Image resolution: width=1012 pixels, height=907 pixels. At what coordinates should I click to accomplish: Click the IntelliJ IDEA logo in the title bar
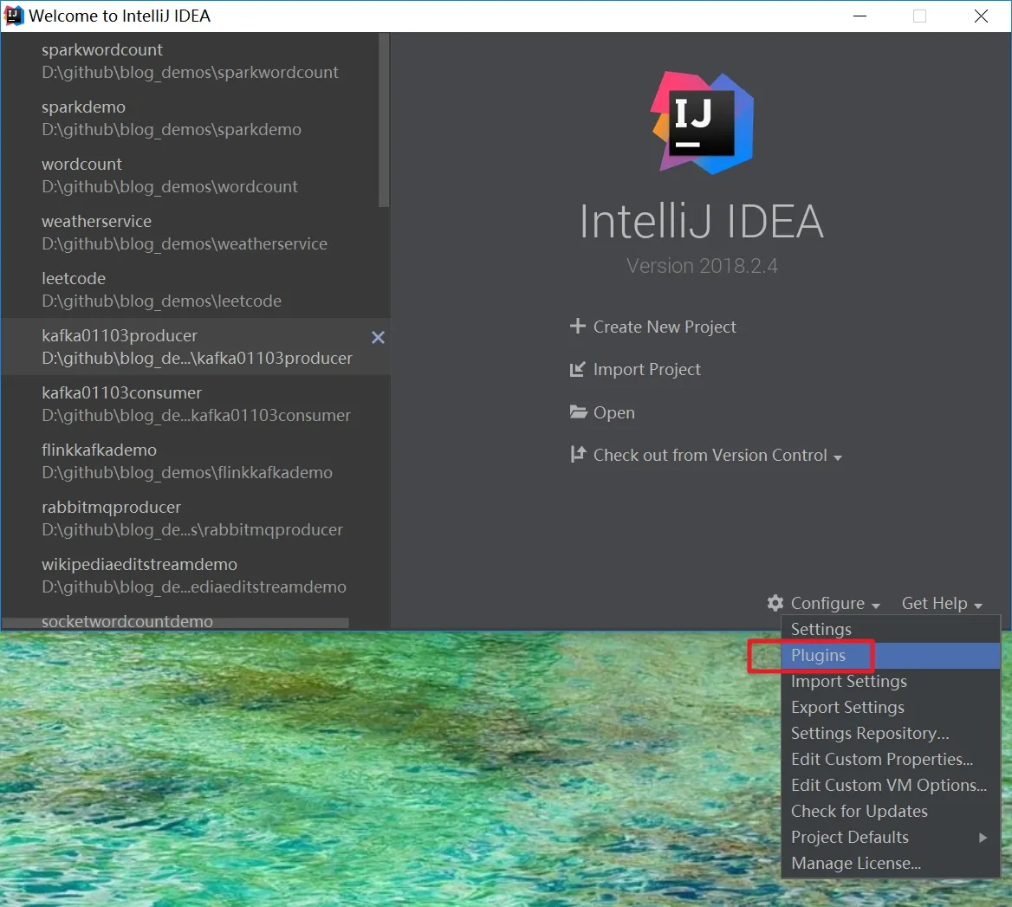pos(13,16)
